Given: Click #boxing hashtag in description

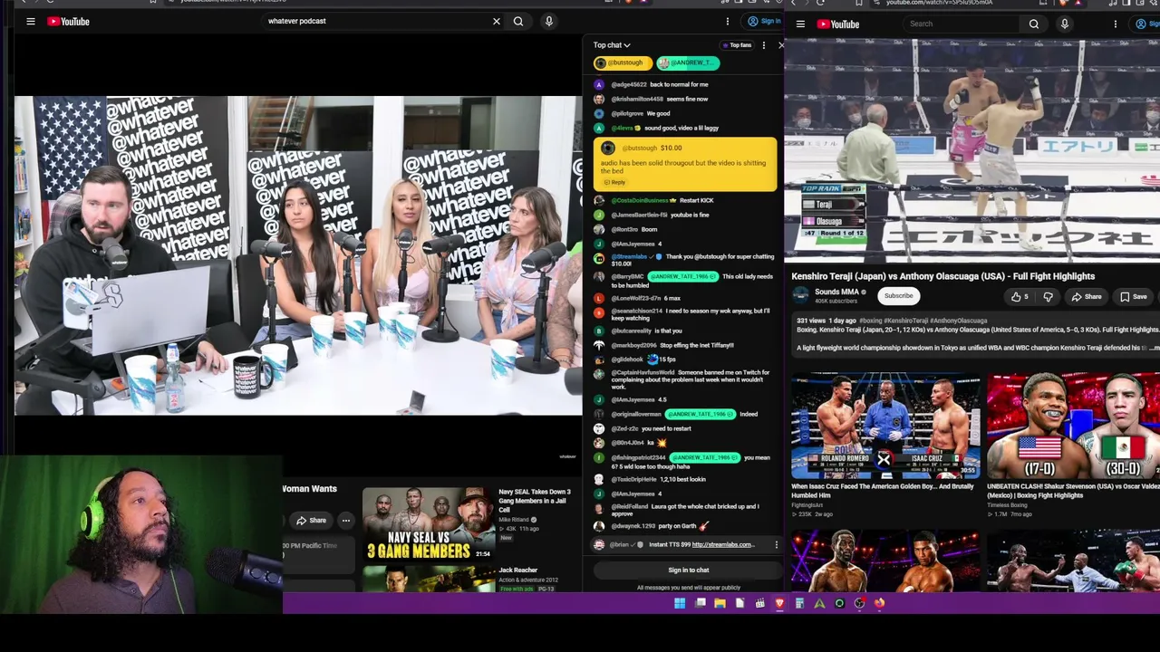Looking at the screenshot, I should [870, 321].
